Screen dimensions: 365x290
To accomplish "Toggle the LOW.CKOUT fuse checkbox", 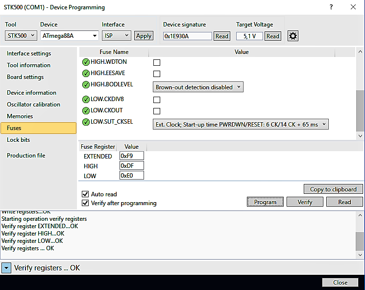I will coord(157,111).
